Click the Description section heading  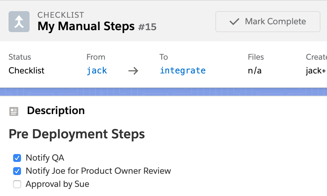pyautogui.click(x=55, y=111)
